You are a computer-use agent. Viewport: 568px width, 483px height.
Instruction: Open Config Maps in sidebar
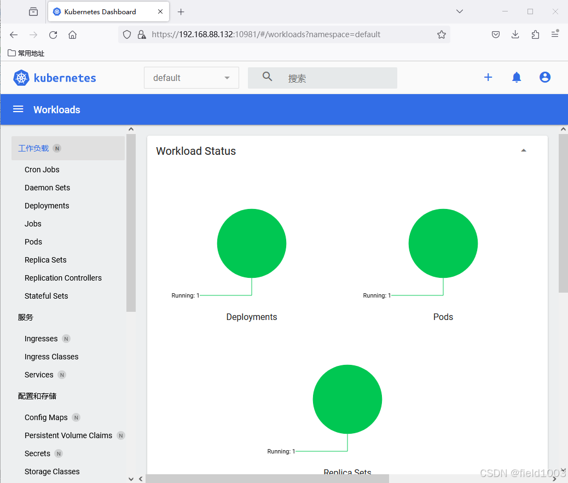46,417
